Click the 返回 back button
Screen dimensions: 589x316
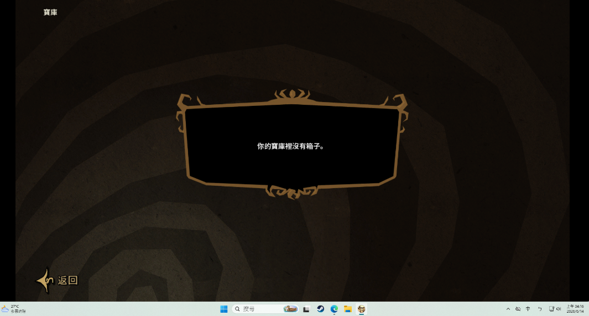tap(57, 280)
